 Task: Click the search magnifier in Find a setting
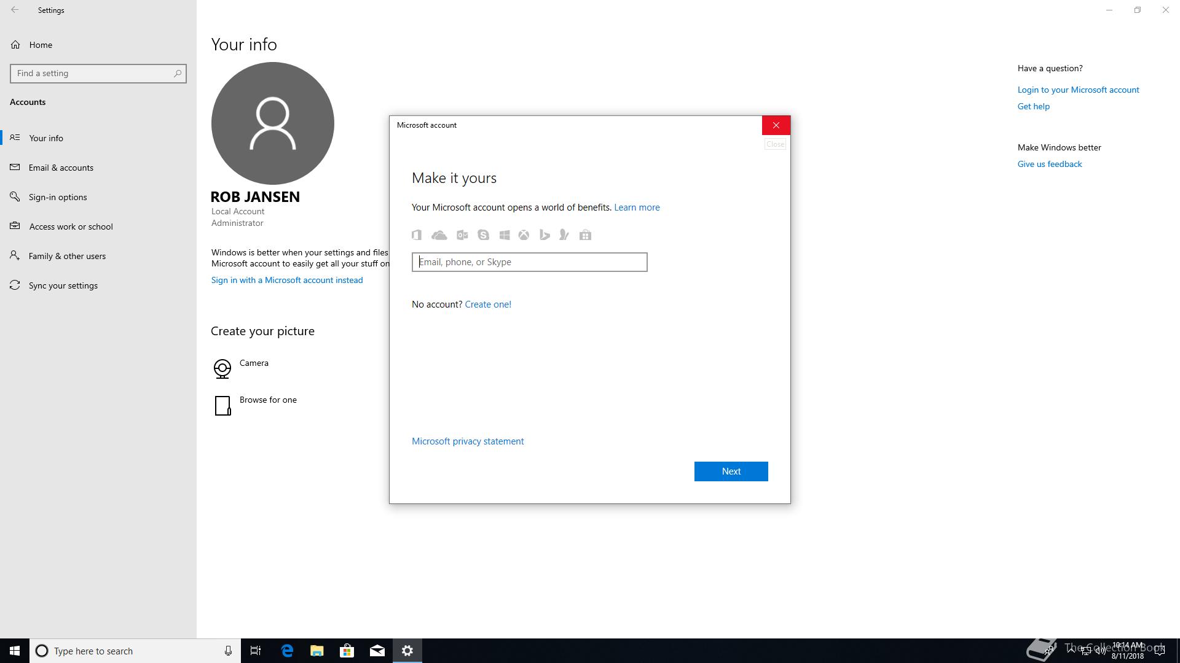178,73
